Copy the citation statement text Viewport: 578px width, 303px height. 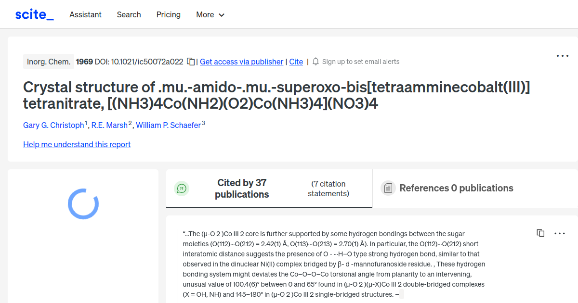click(x=540, y=233)
